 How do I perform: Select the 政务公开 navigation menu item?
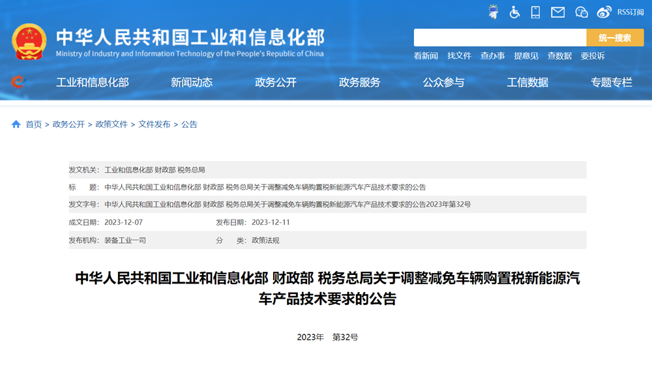click(276, 82)
